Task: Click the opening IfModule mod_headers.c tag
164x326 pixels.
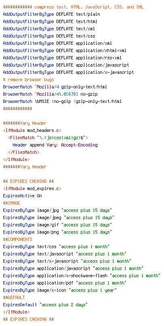Action: [x=32, y=131]
